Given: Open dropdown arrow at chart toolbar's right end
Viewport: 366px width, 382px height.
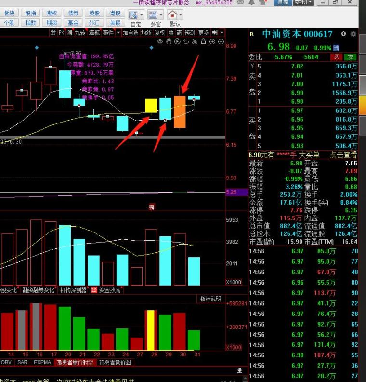Looking at the screenshot, I should tap(222, 33).
